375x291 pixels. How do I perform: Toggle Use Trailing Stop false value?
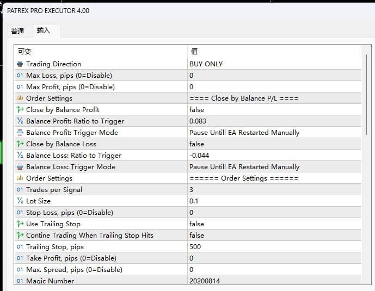coord(274,224)
